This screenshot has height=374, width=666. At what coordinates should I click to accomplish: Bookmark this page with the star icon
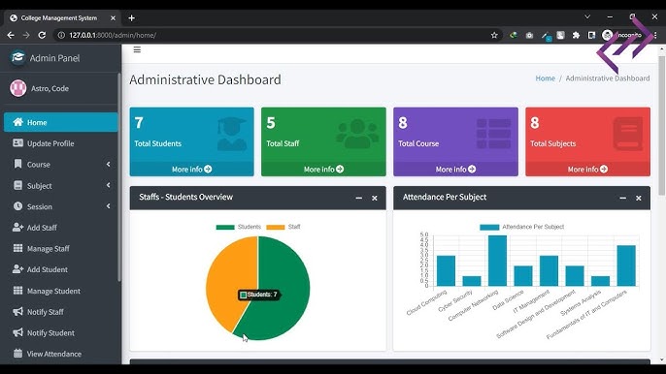[494, 35]
